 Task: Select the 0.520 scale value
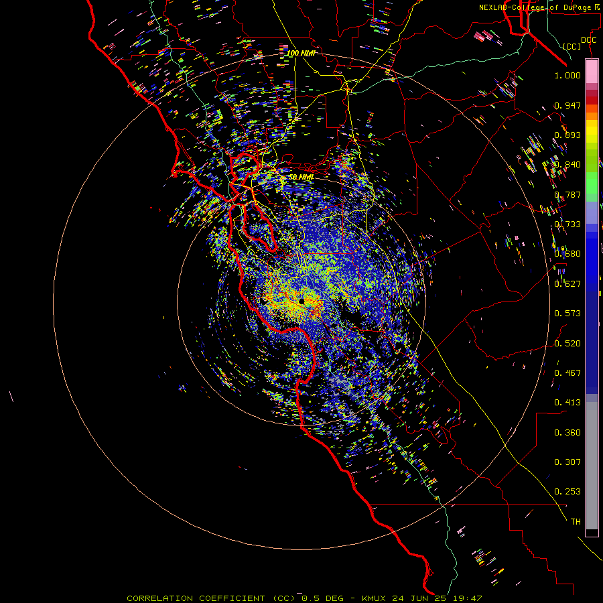[x=567, y=344]
